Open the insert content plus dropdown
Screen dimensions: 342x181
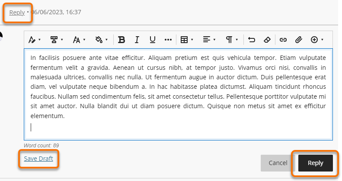pyautogui.click(x=317, y=40)
